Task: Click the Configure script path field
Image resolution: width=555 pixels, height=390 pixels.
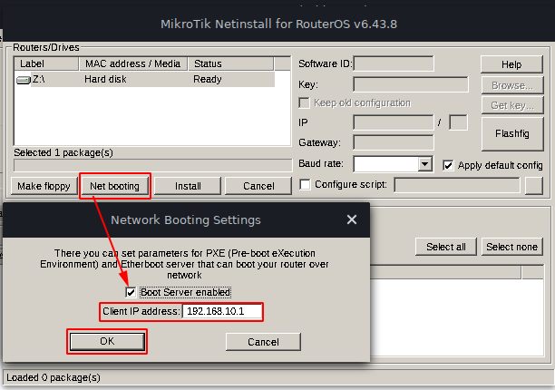Action: click(456, 185)
